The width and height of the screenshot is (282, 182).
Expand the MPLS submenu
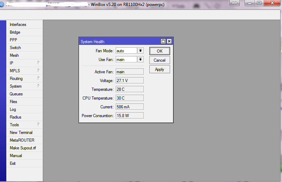(25, 71)
